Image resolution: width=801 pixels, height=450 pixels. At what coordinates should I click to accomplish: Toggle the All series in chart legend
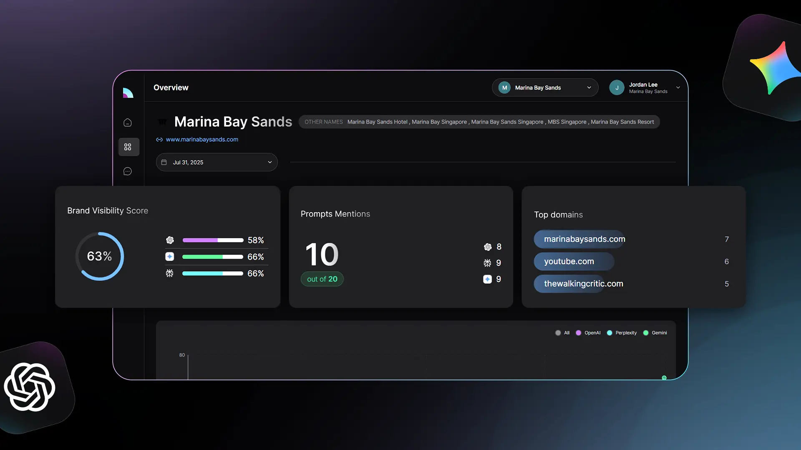click(562, 333)
